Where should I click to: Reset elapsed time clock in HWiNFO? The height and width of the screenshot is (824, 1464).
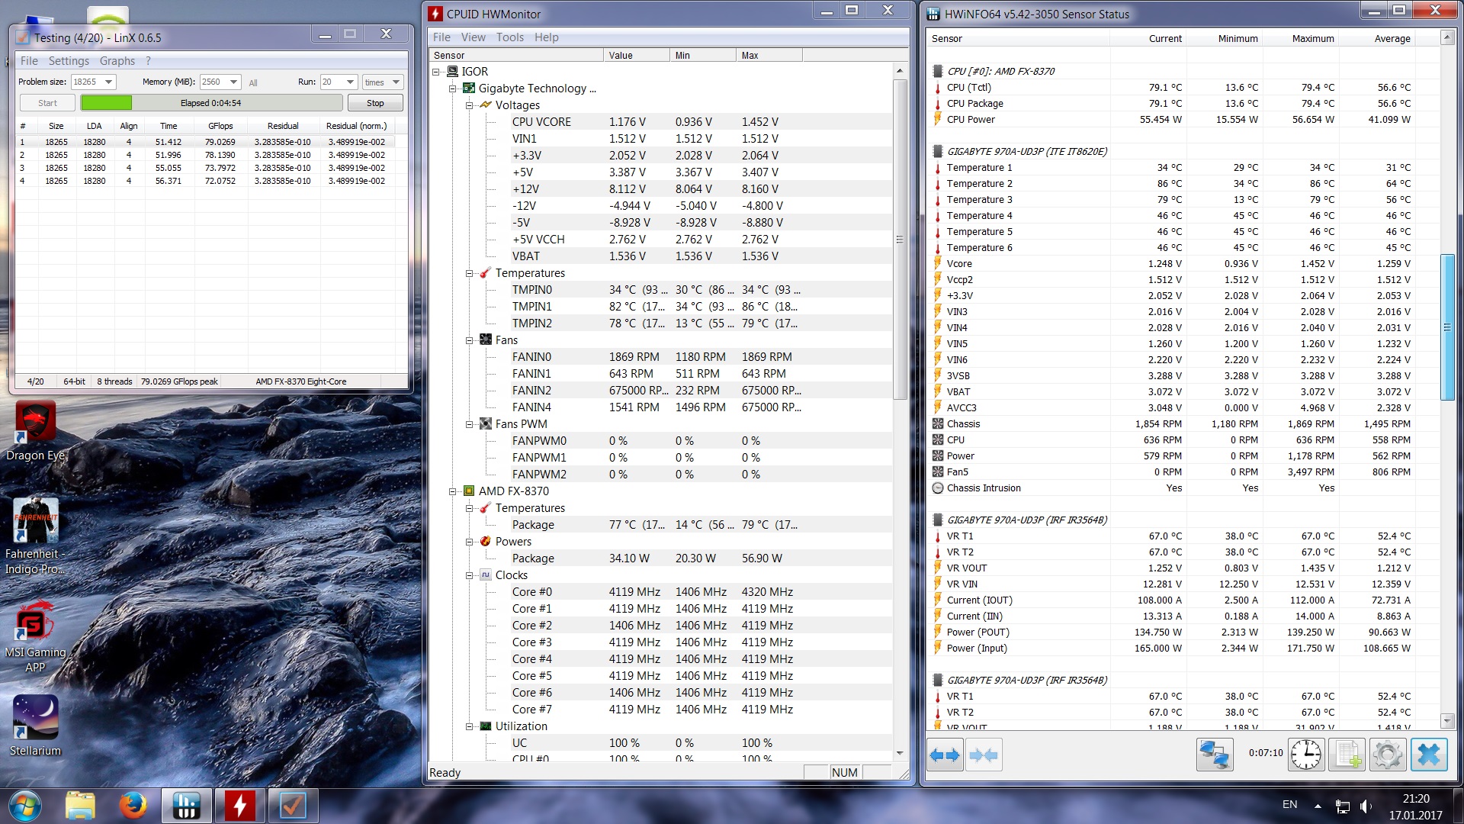(x=1306, y=755)
